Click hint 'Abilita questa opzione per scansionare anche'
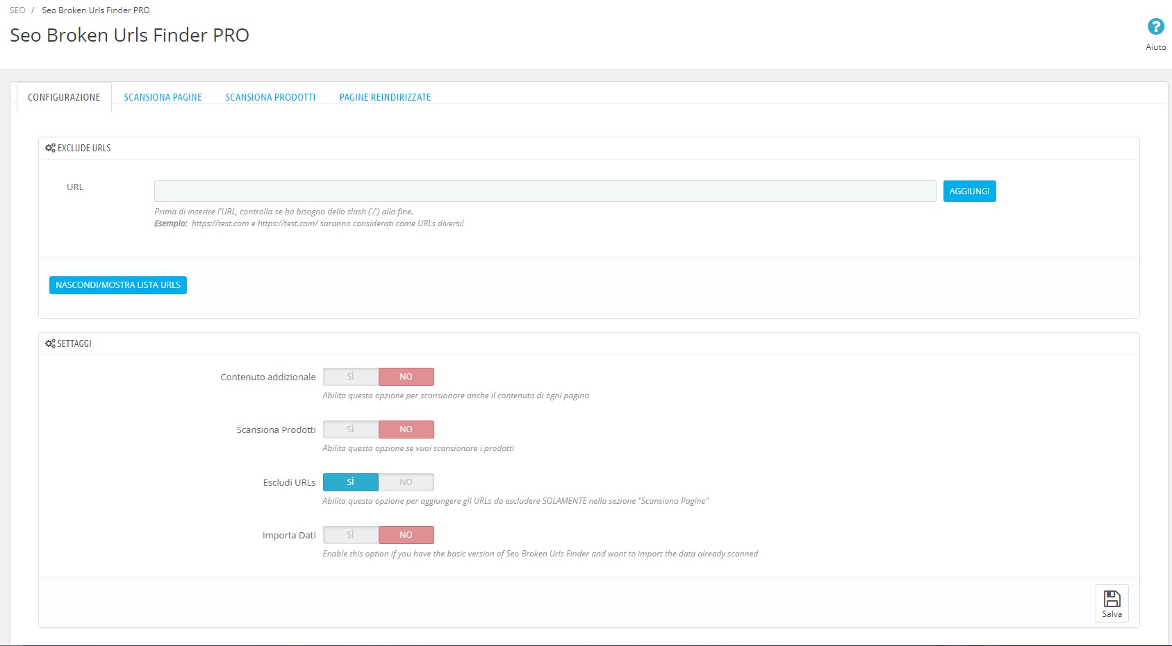The height and width of the screenshot is (646, 1172). pos(456,396)
